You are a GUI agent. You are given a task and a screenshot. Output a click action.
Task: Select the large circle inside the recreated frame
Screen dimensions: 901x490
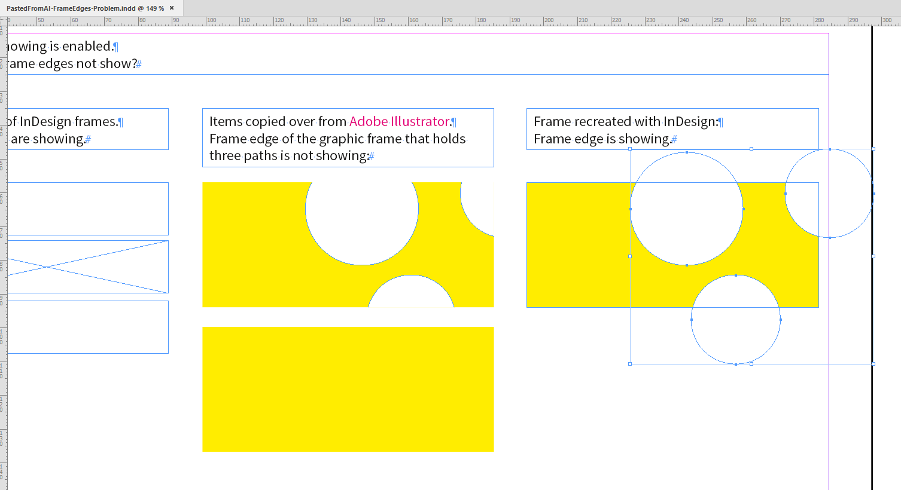click(x=686, y=209)
